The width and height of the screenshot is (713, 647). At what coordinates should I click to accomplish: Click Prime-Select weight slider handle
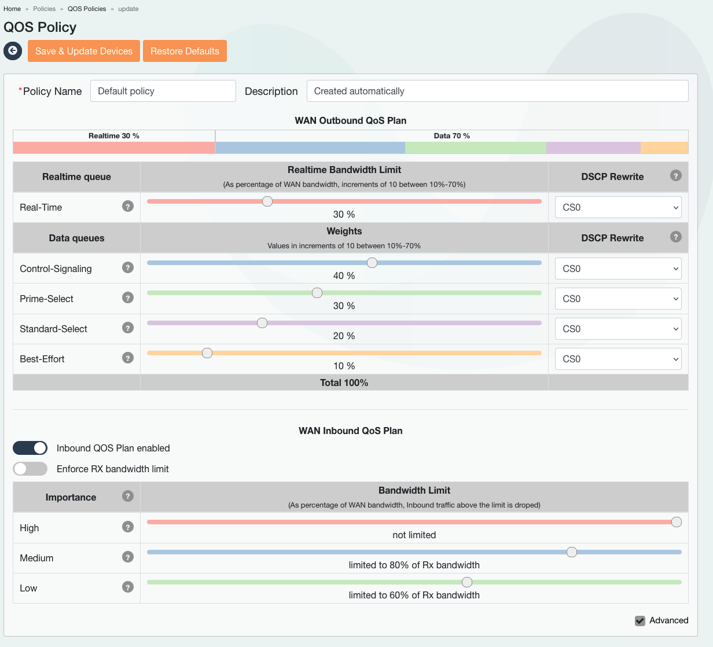click(317, 293)
